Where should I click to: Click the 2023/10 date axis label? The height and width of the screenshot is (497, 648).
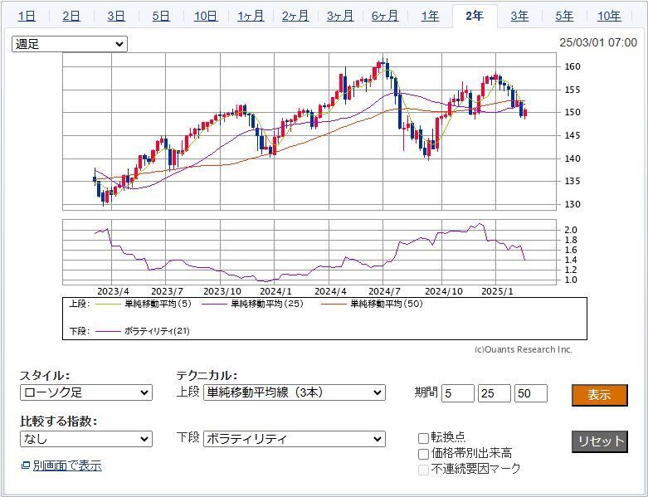click(x=222, y=291)
